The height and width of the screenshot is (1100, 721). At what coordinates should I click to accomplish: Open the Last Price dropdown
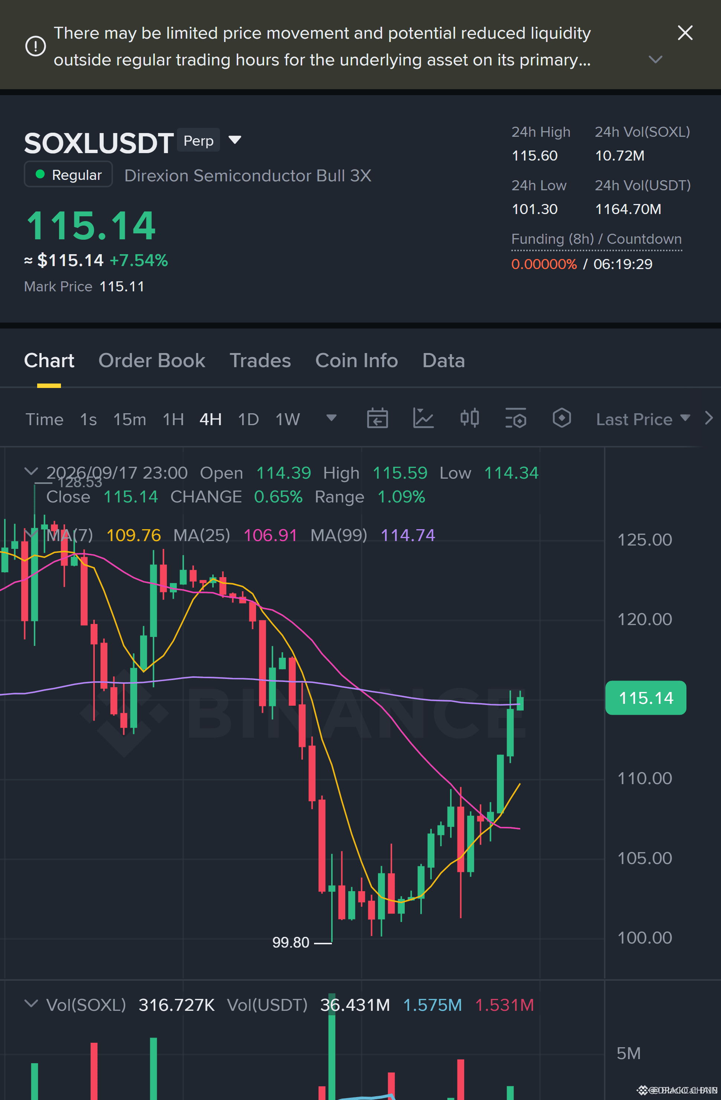643,419
